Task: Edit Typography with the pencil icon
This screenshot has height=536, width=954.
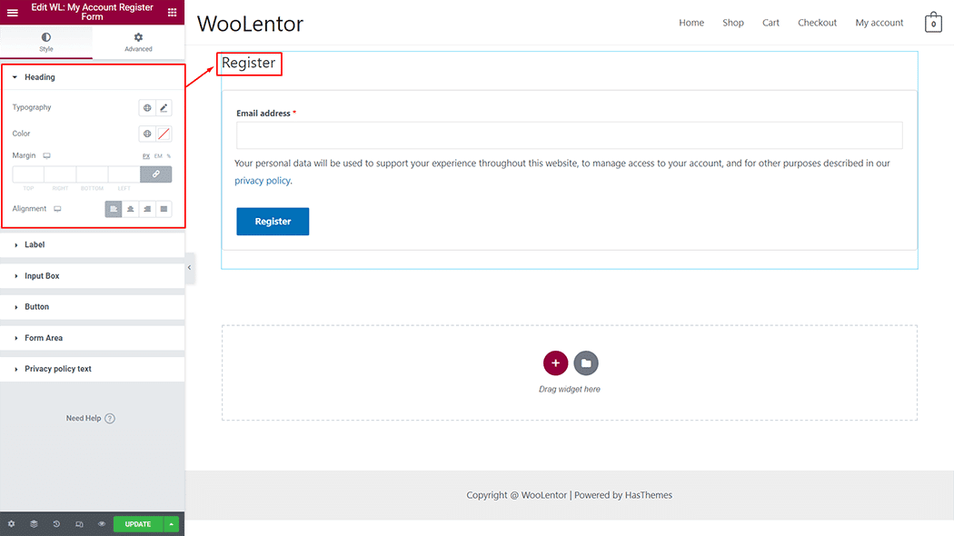Action: tap(164, 108)
